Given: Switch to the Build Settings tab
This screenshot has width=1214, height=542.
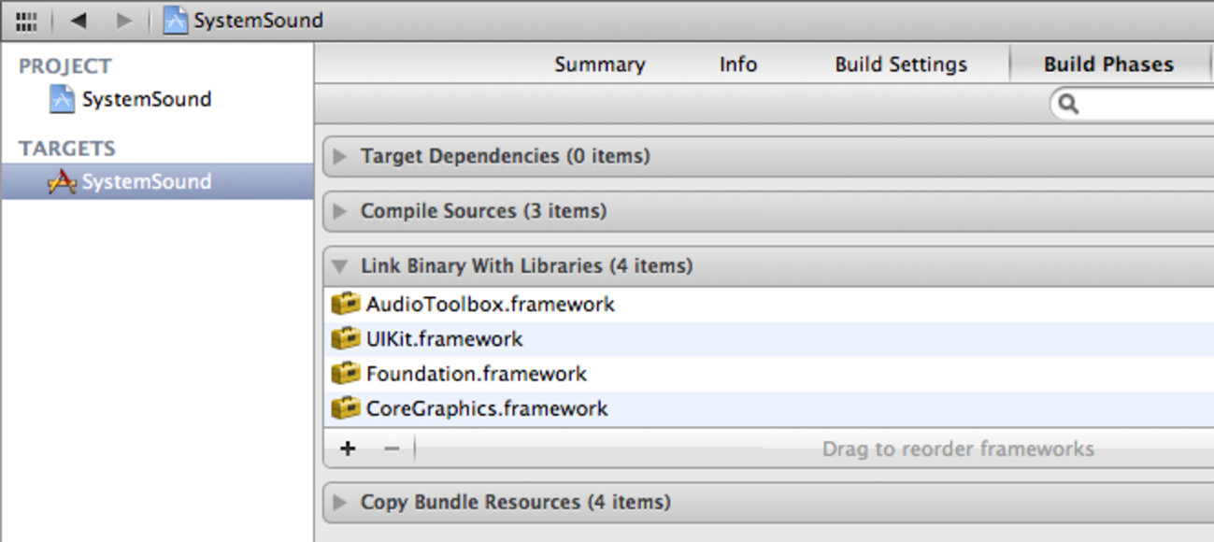Looking at the screenshot, I should point(901,64).
